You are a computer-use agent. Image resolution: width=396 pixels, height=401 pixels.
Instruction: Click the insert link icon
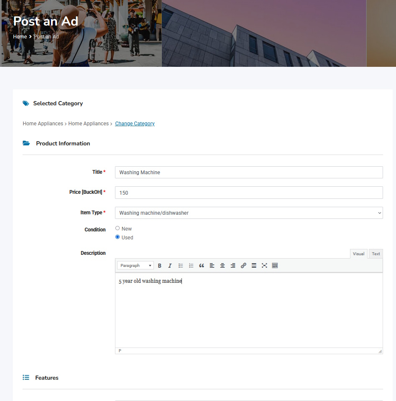pos(243,266)
